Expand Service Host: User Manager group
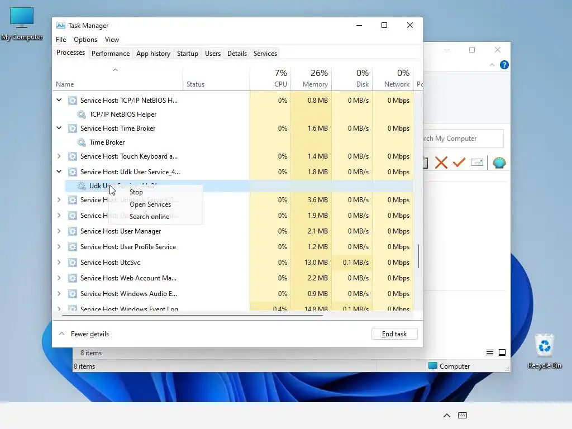The width and height of the screenshot is (572, 429). [59, 231]
